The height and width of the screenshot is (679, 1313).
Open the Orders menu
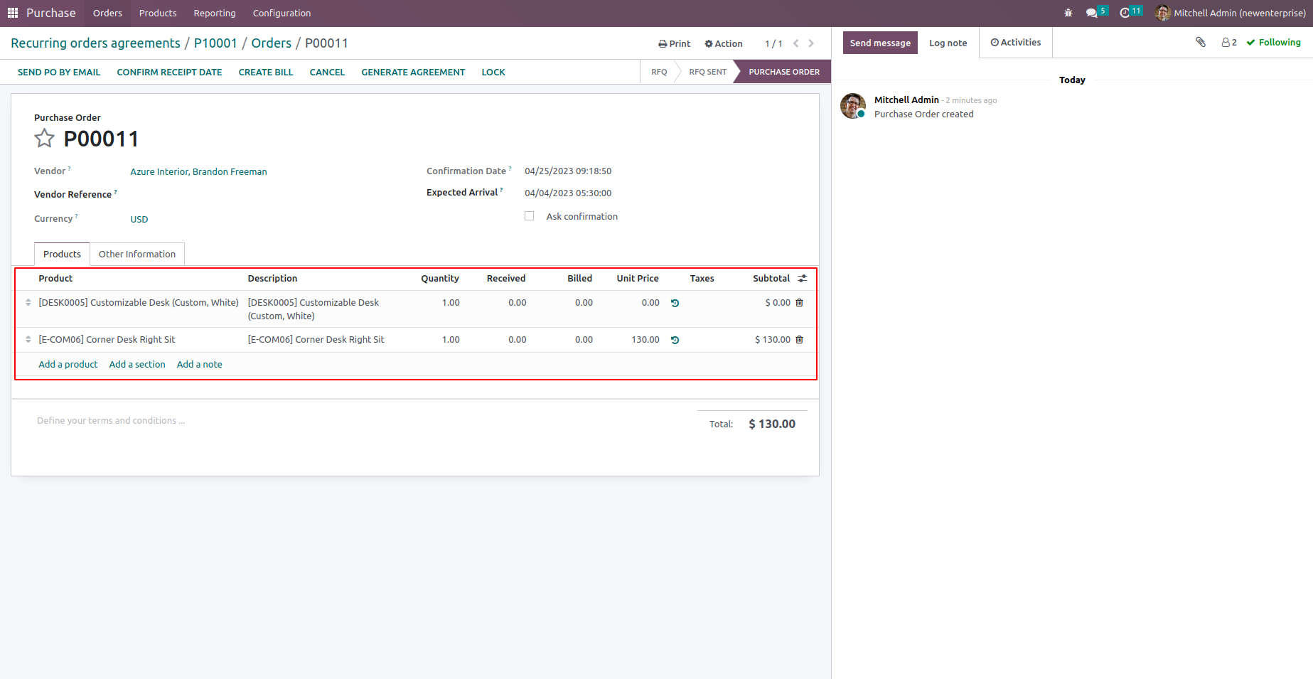[107, 13]
